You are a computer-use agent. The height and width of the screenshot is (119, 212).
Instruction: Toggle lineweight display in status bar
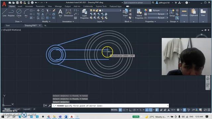pos(157,110)
